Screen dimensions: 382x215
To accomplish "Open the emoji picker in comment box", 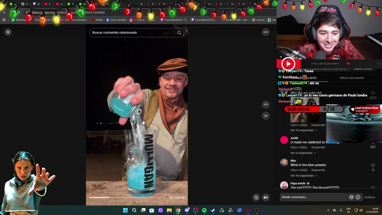I will pos(358,197).
